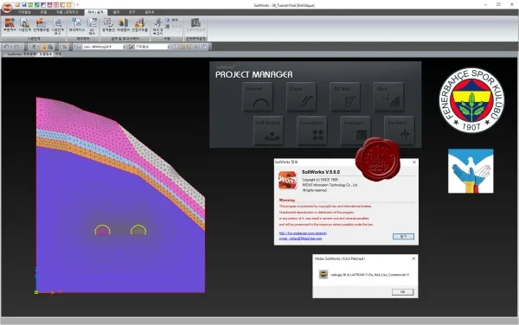Click the left tunnel arch in the mesh model
Image resolution: width=519 pixels, height=325 pixels.
tap(102, 230)
